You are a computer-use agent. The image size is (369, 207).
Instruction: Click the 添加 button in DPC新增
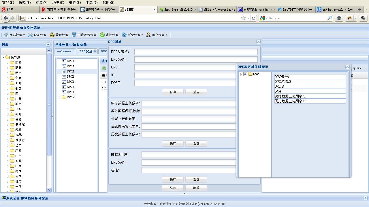tap(173, 188)
